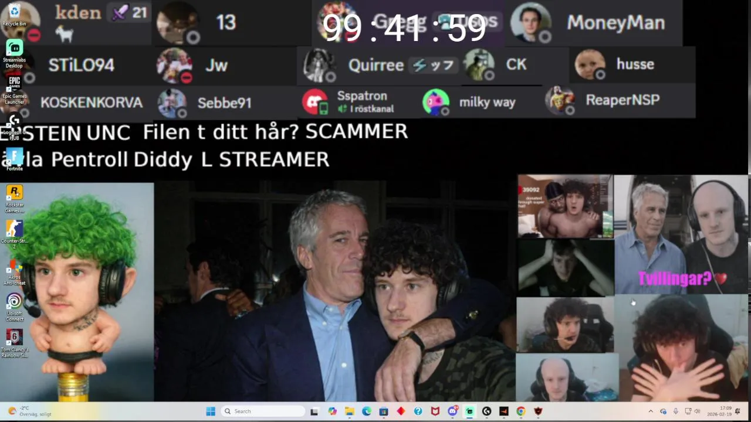The image size is (751, 422).
Task: Click the 39092 donation thumbnail
Action: tap(565, 206)
